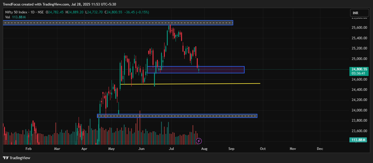
Task: Click the close value C24,800.55 in legend
Action: tap(113, 12)
